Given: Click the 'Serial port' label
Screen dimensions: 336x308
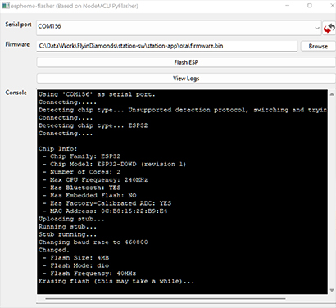Looking at the screenshot, I should (x=18, y=25).
